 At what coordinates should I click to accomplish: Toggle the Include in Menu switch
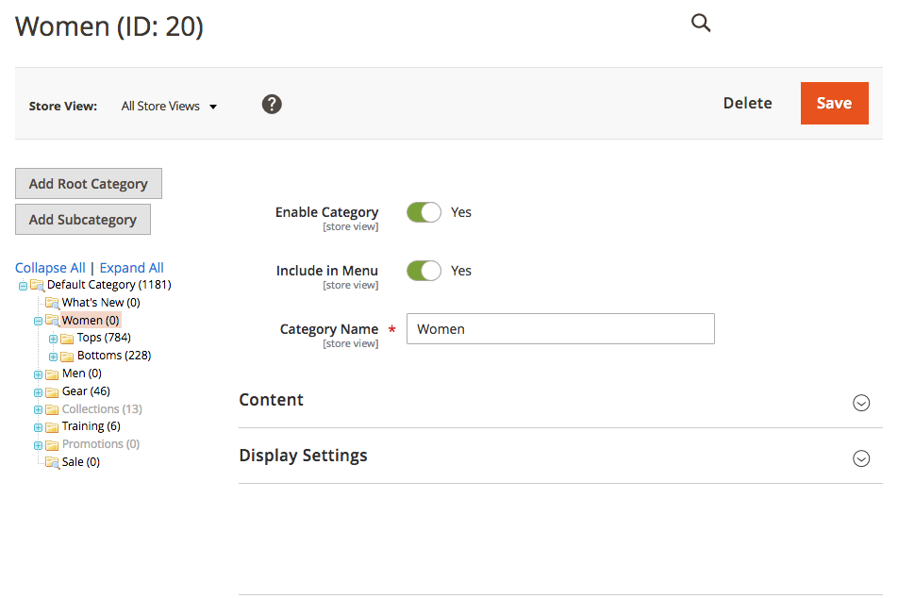coord(424,271)
